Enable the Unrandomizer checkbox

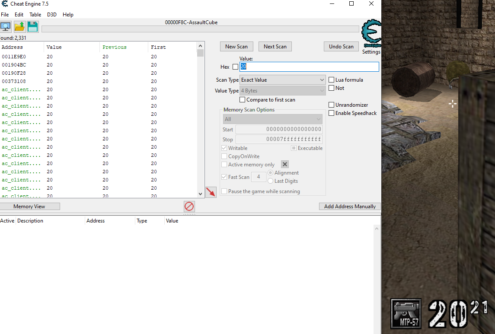coord(332,105)
